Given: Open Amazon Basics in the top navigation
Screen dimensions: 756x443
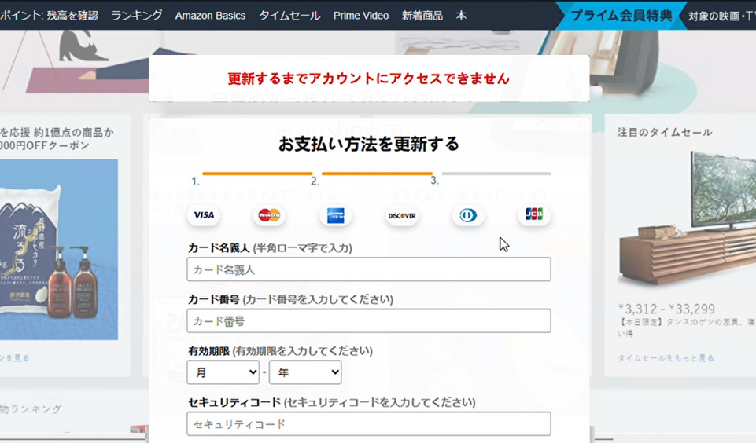Looking at the screenshot, I should coord(210,16).
